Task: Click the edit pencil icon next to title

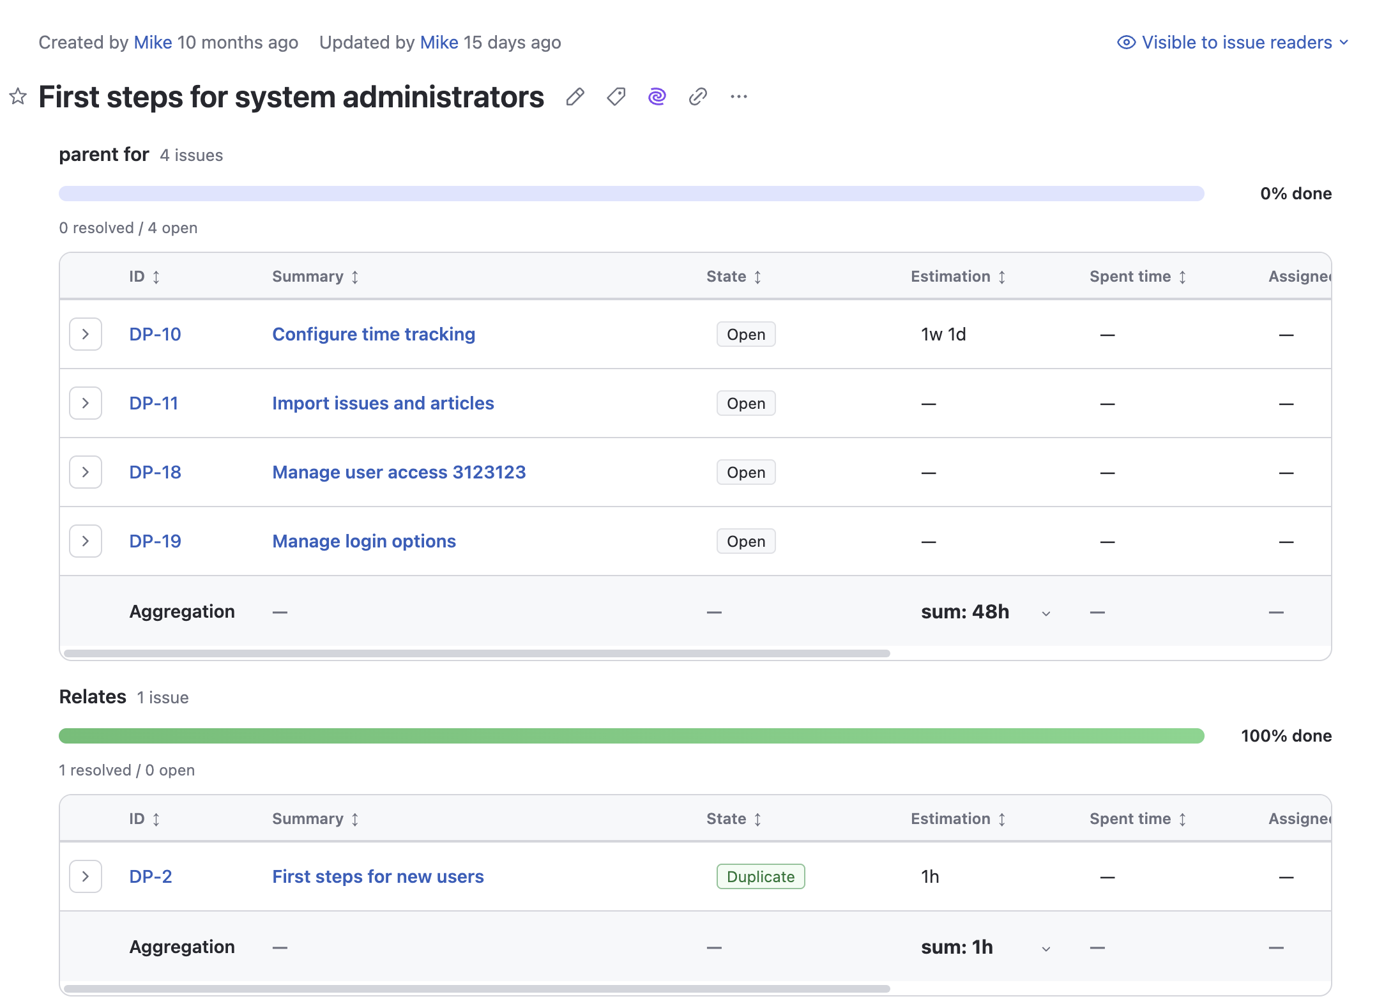Action: tap(574, 96)
